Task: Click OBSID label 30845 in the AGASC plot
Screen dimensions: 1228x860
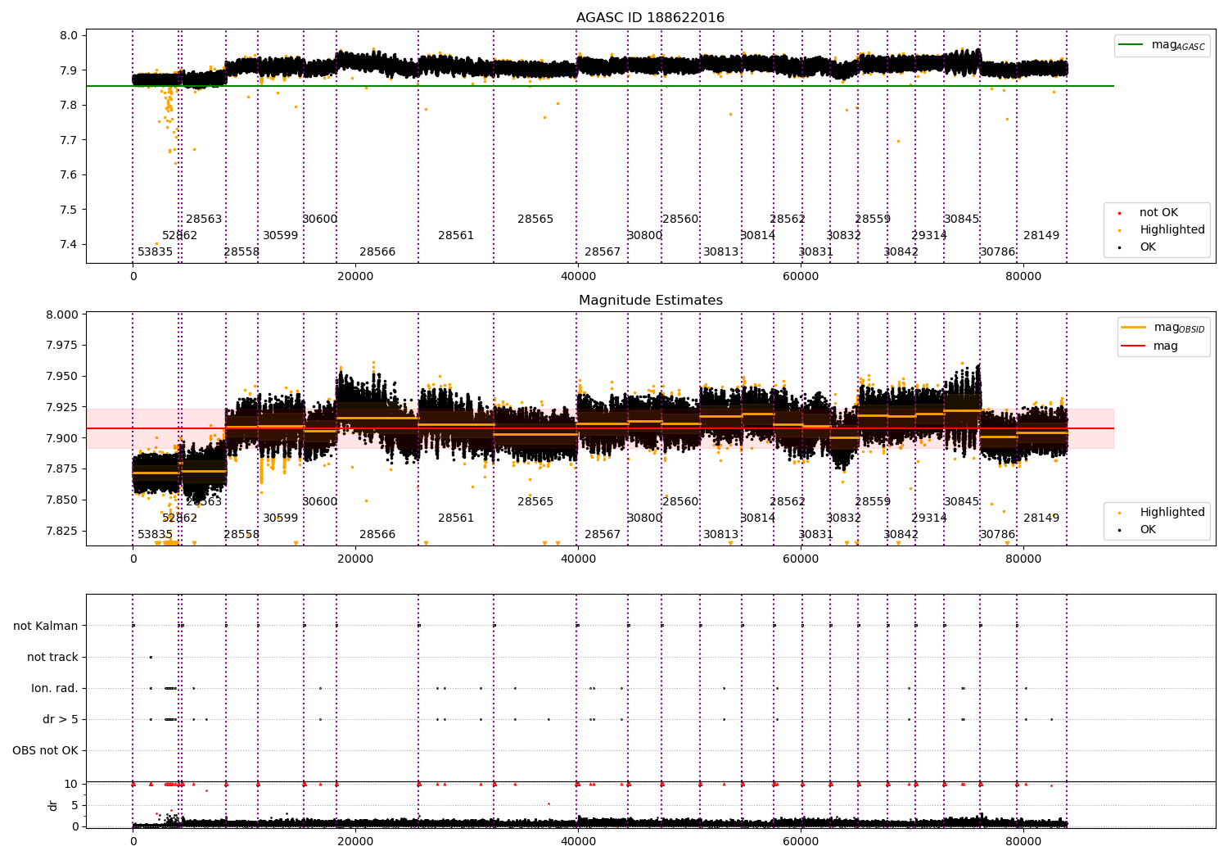Action: pyautogui.click(x=962, y=220)
